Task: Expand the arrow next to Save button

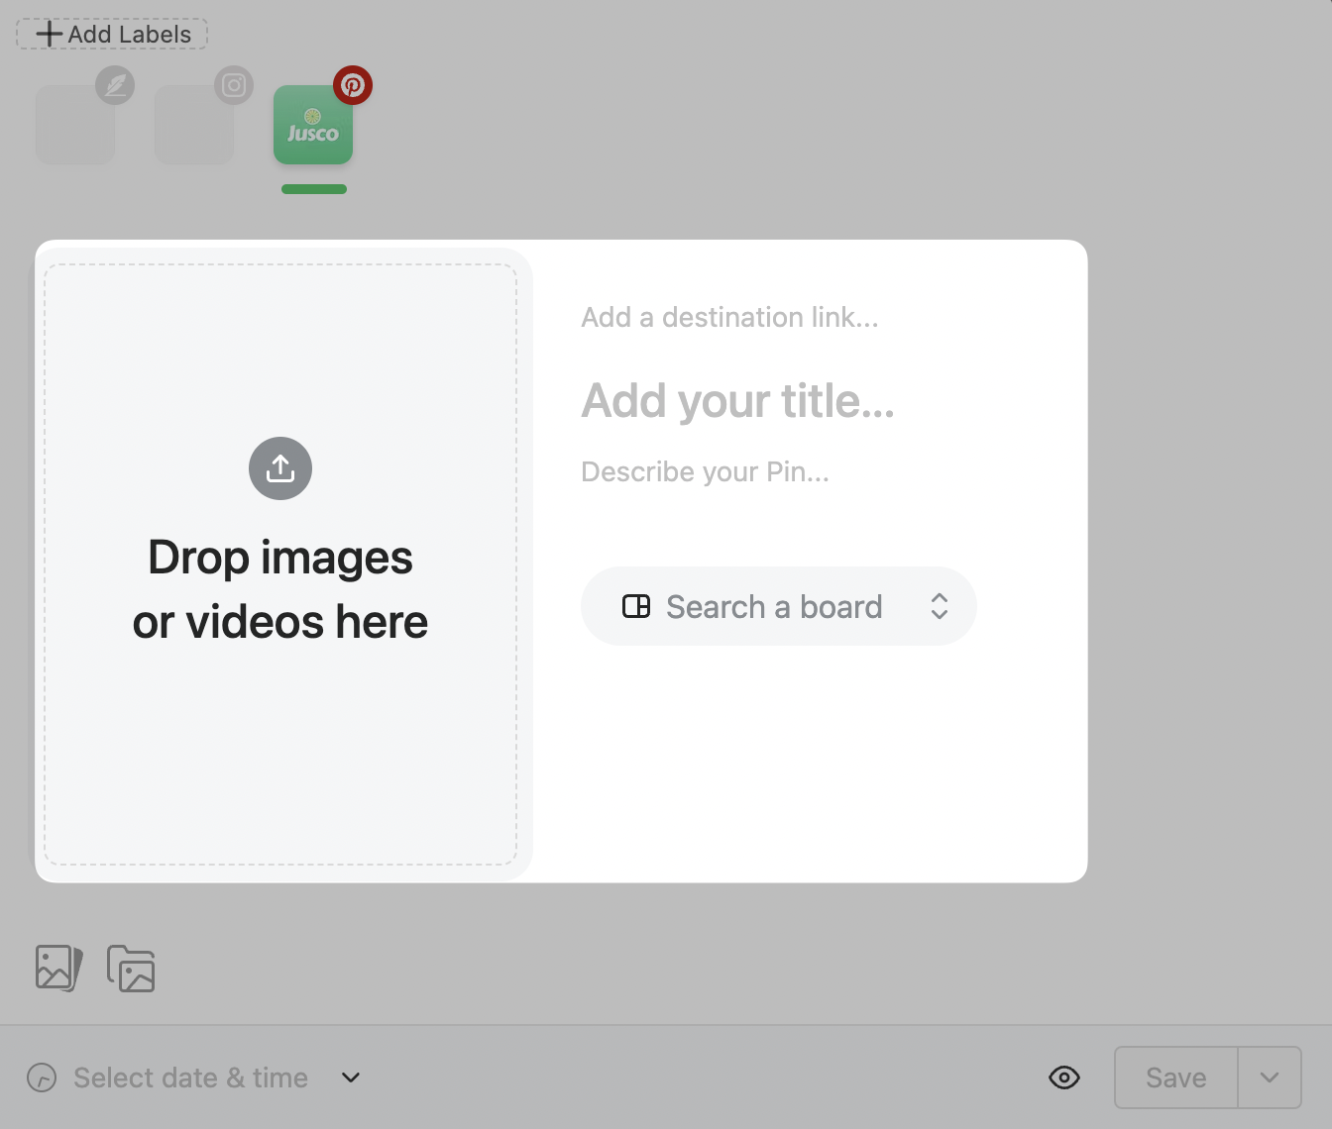Action: click(x=1269, y=1078)
